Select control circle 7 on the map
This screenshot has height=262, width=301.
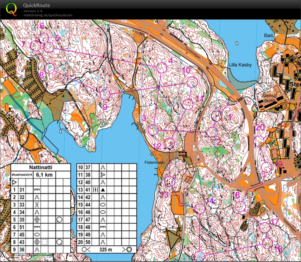coord(36,46)
